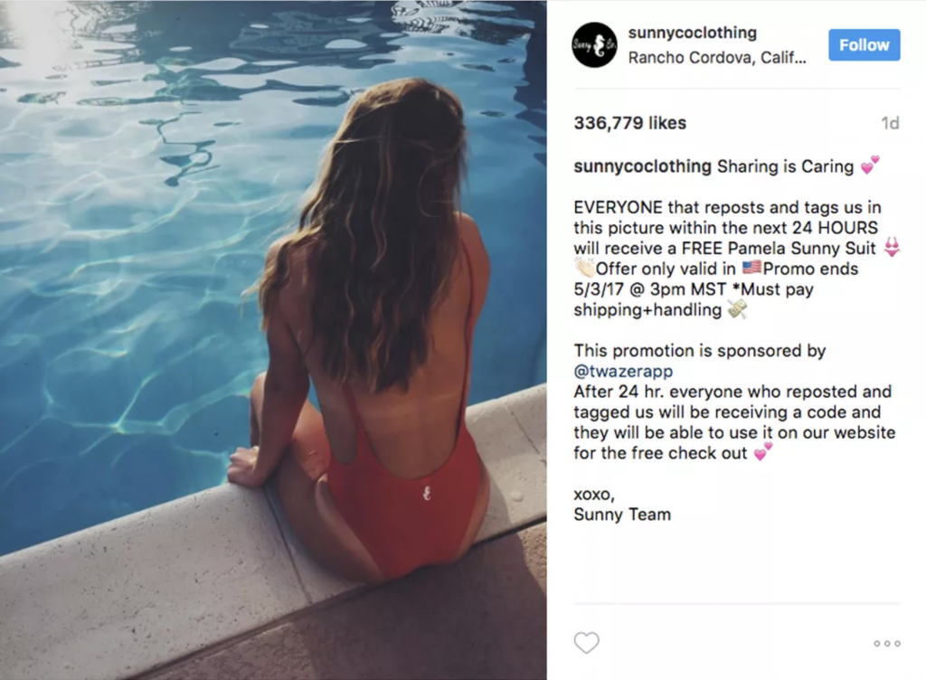This screenshot has height=680, width=926.
Task: Open the three-dot more options menu
Action: (887, 644)
